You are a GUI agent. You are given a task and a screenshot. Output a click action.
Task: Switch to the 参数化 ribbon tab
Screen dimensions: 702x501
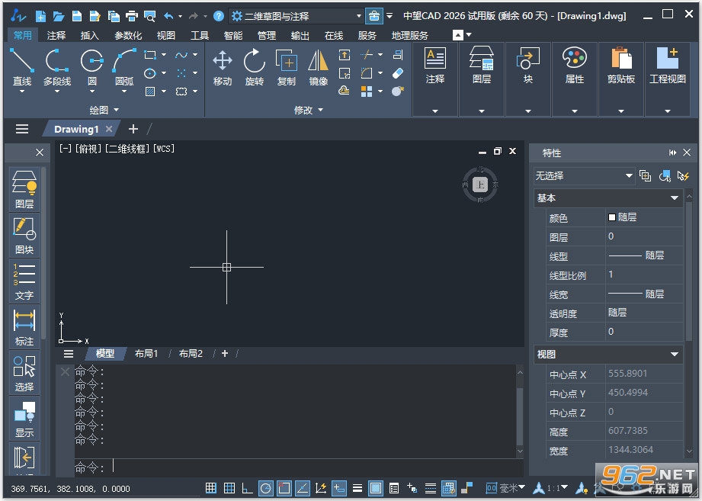(128, 35)
